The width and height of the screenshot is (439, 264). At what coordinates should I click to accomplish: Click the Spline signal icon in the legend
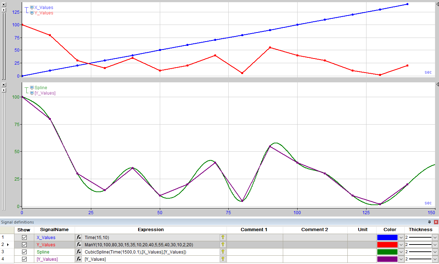pyautogui.click(x=32, y=87)
